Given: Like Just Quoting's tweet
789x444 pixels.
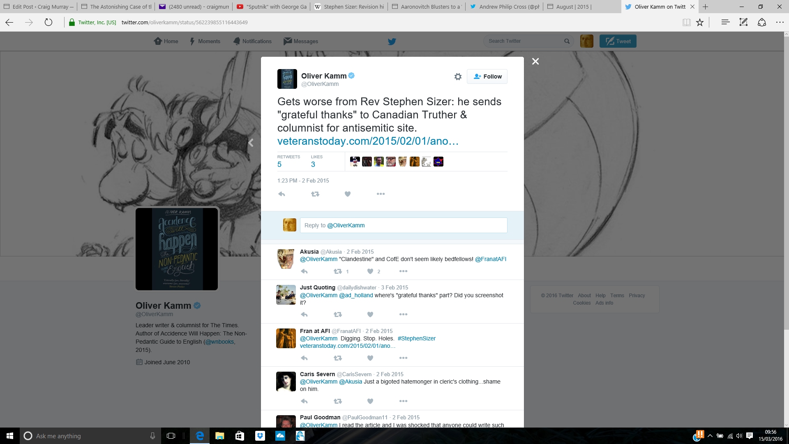Looking at the screenshot, I should pyautogui.click(x=370, y=314).
